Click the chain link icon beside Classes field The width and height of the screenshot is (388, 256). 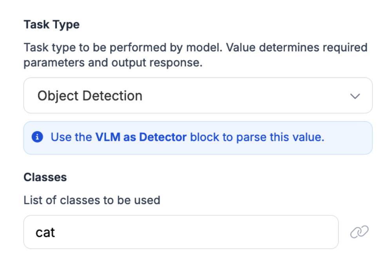pos(359,232)
